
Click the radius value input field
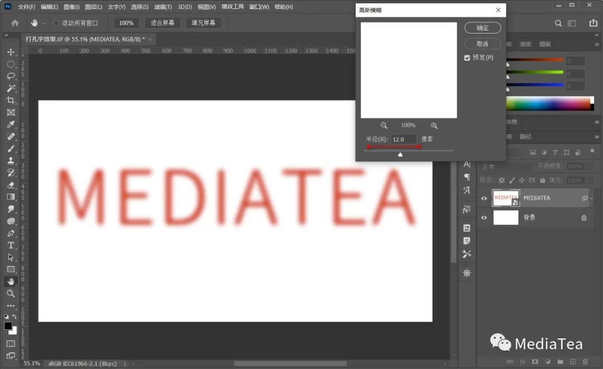pyautogui.click(x=404, y=139)
